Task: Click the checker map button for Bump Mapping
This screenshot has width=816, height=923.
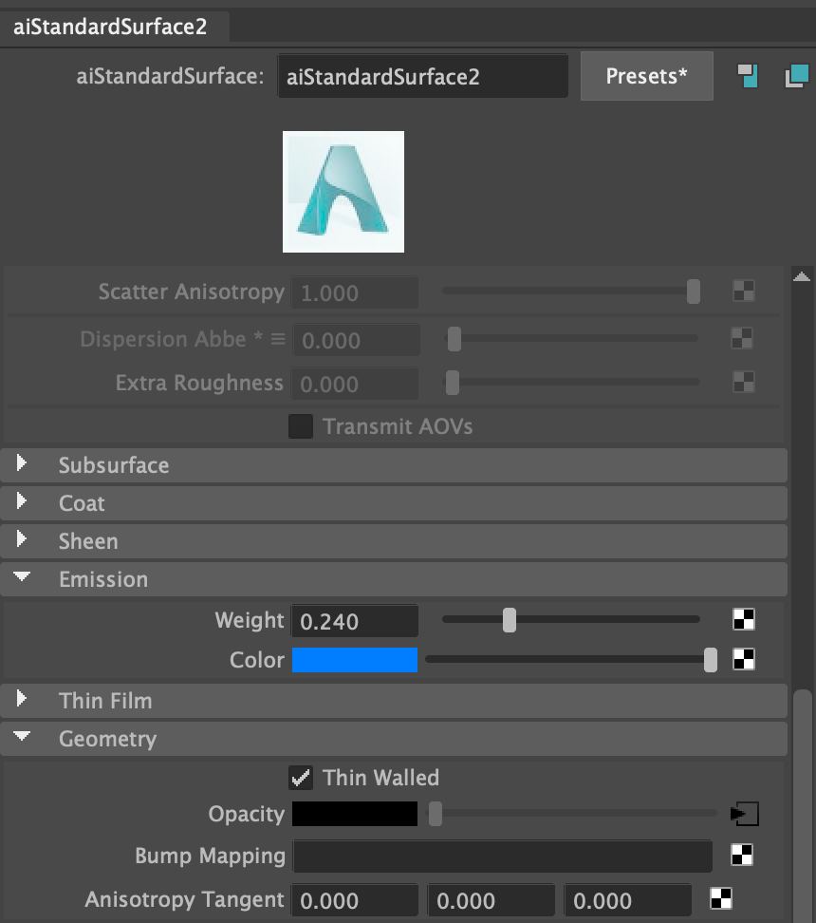Action: pyautogui.click(x=742, y=855)
